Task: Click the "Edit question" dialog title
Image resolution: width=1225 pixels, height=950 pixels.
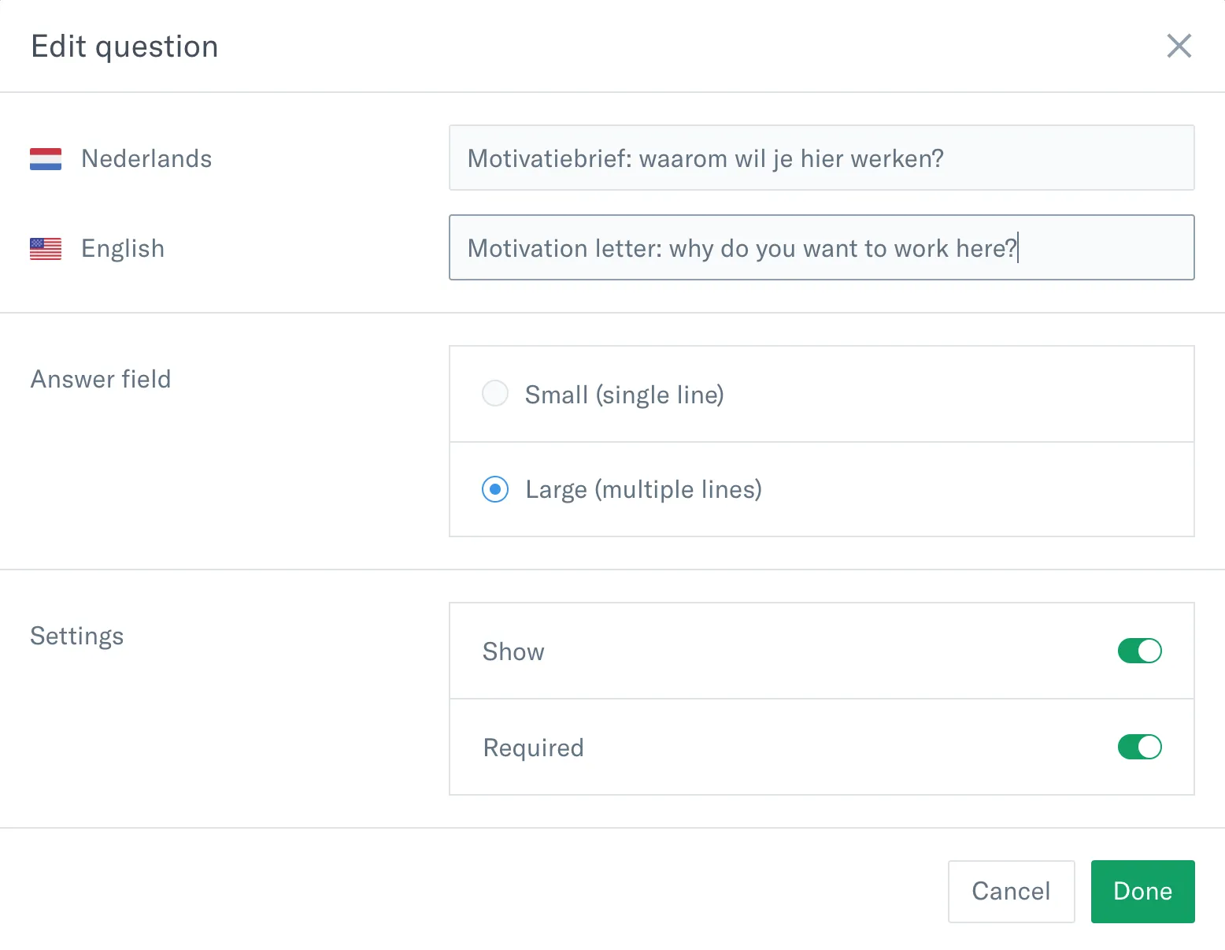Action: pos(124,46)
